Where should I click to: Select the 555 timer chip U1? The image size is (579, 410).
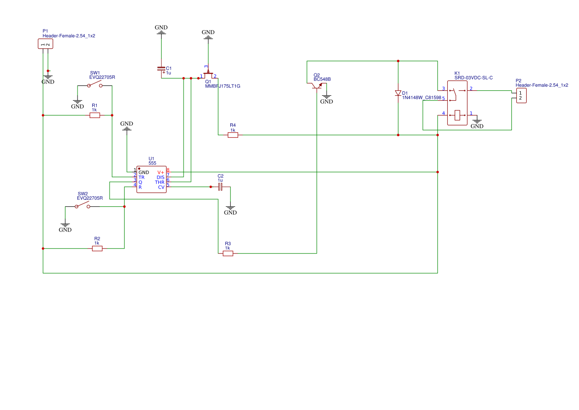[151, 179]
